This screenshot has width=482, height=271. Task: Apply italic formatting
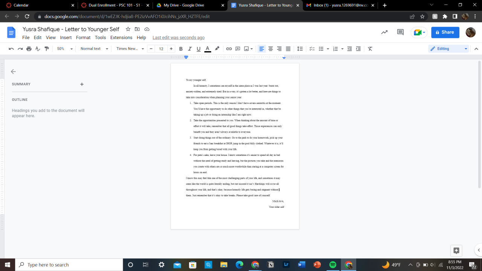point(190,49)
